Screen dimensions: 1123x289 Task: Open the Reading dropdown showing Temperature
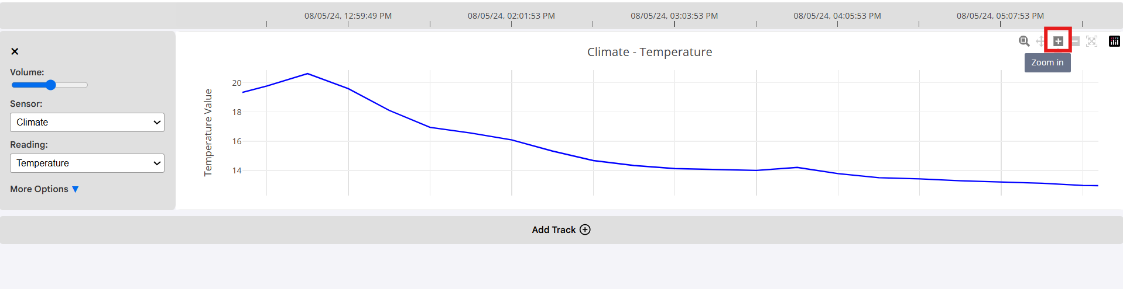coord(87,163)
